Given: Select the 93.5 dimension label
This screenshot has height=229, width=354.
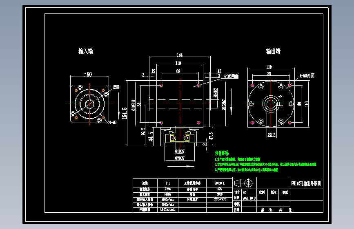Looking at the screenshot, I should click(x=143, y=131).
